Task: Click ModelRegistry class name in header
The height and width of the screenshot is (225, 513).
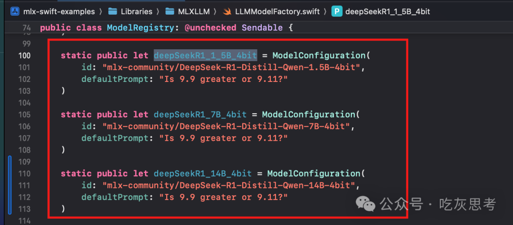Action: click(x=141, y=28)
